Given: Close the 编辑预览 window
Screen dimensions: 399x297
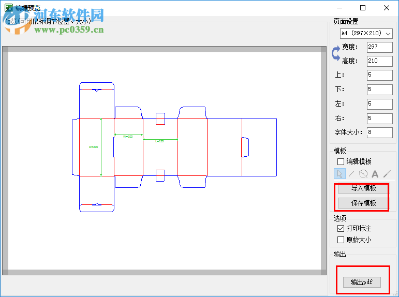Looking at the screenshot, I should [387, 8].
